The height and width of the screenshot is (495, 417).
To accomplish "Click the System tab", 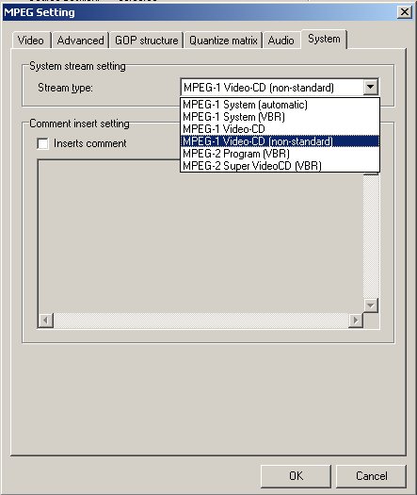I will 324,40.
